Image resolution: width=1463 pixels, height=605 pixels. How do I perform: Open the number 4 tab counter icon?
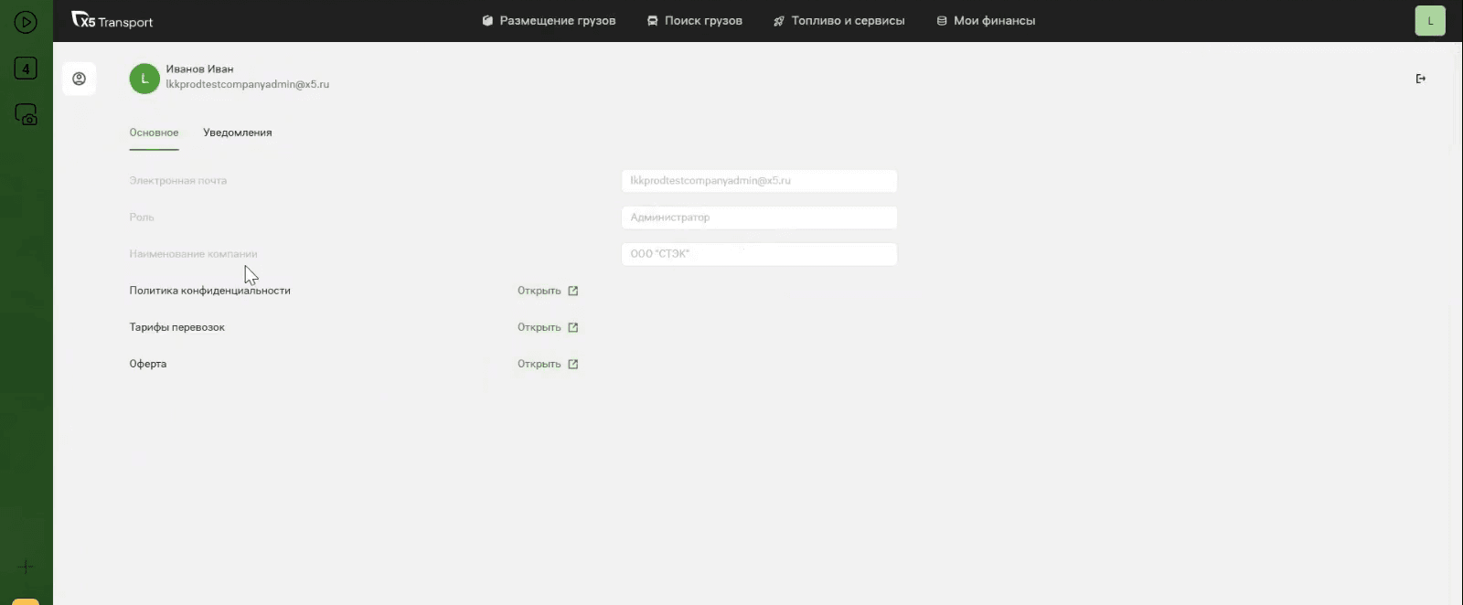(26, 69)
